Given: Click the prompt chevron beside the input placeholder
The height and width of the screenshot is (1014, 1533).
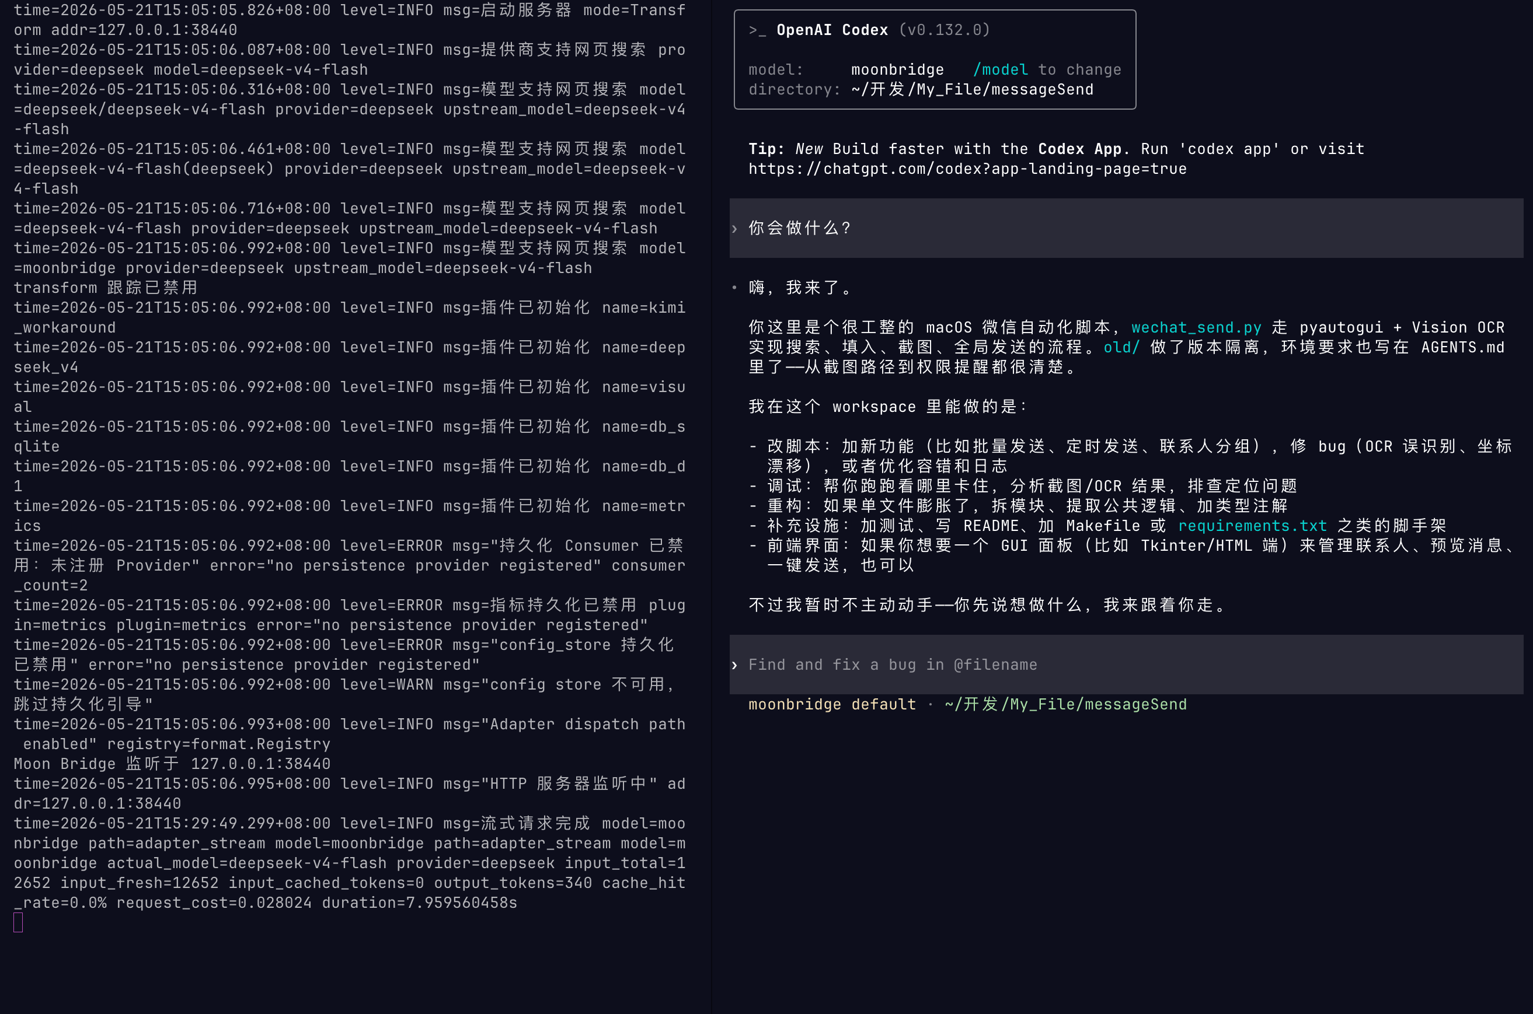Looking at the screenshot, I should coord(734,665).
